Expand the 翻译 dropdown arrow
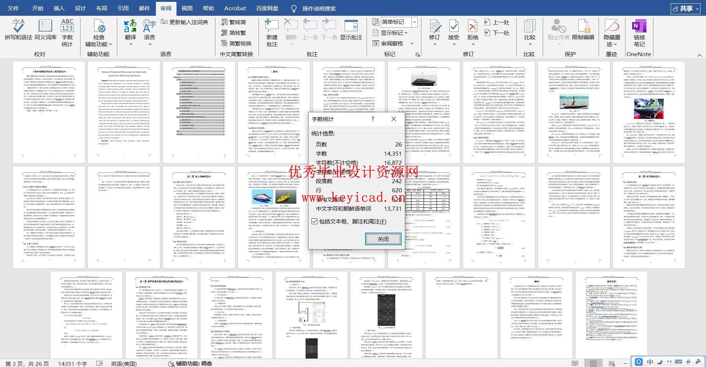Screen dimensions: 706x367 [x=130, y=44]
